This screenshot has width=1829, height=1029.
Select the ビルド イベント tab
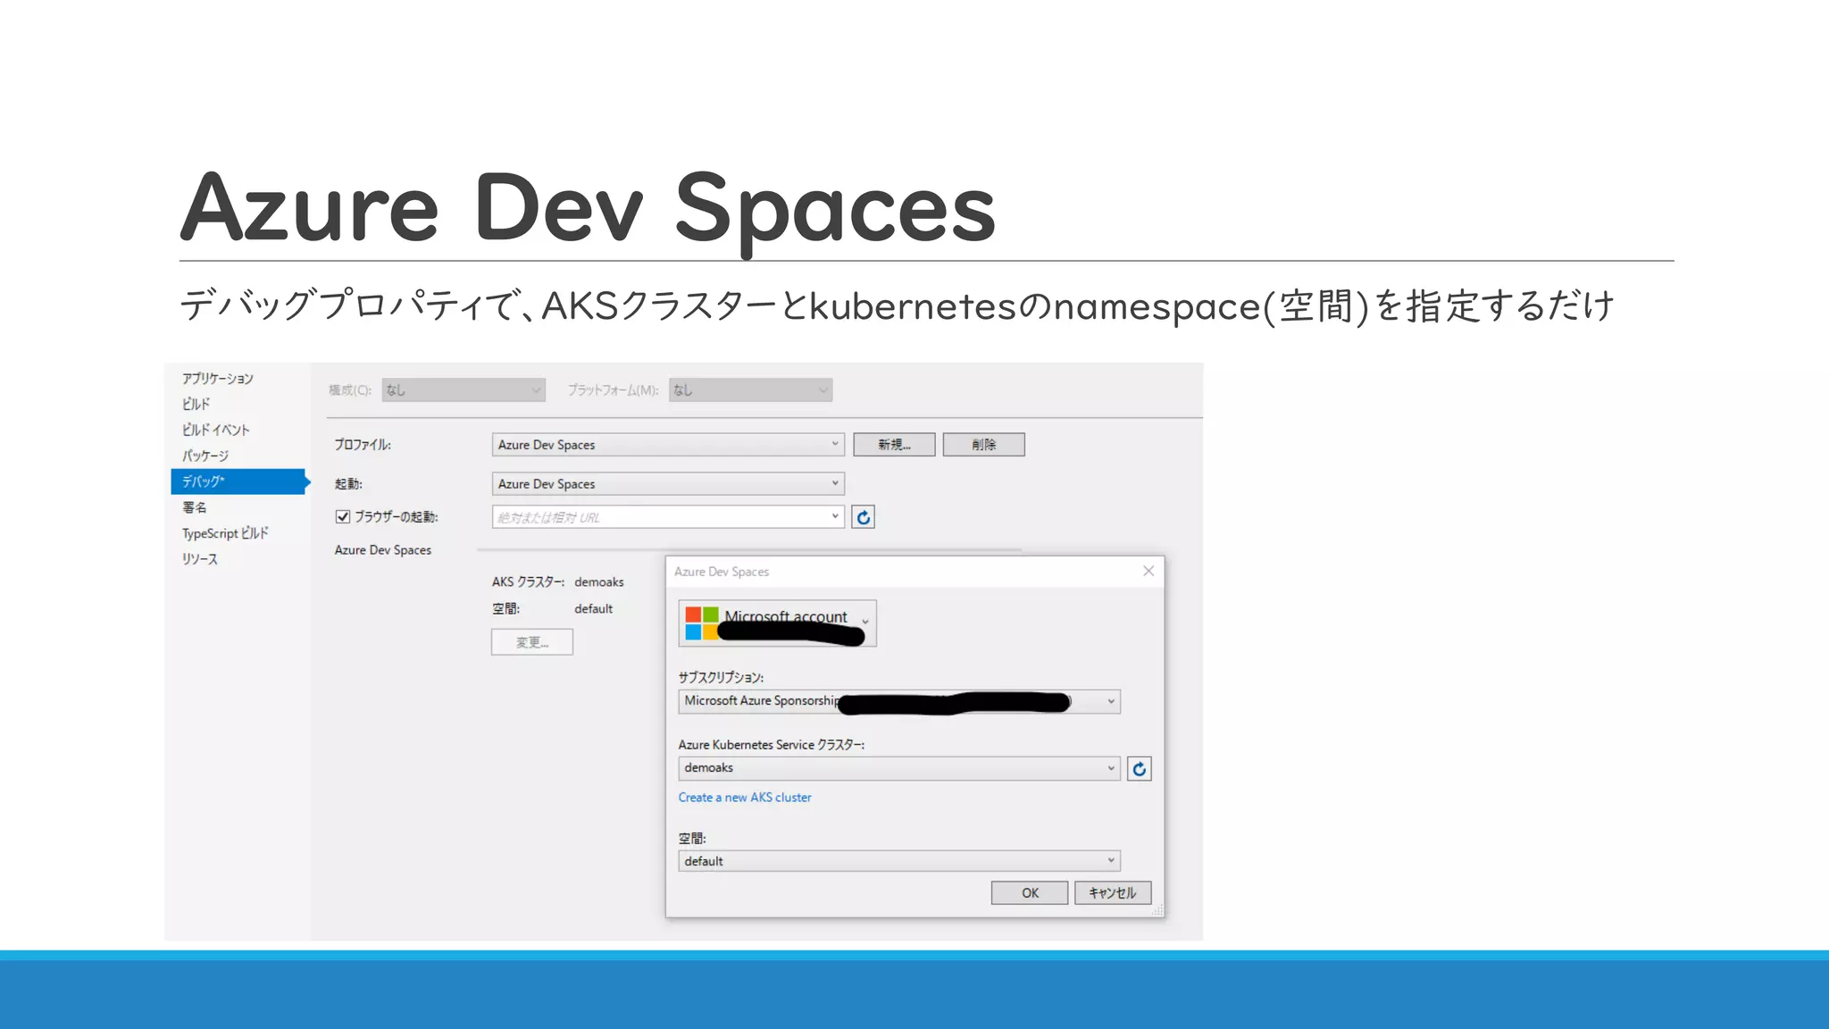click(216, 430)
